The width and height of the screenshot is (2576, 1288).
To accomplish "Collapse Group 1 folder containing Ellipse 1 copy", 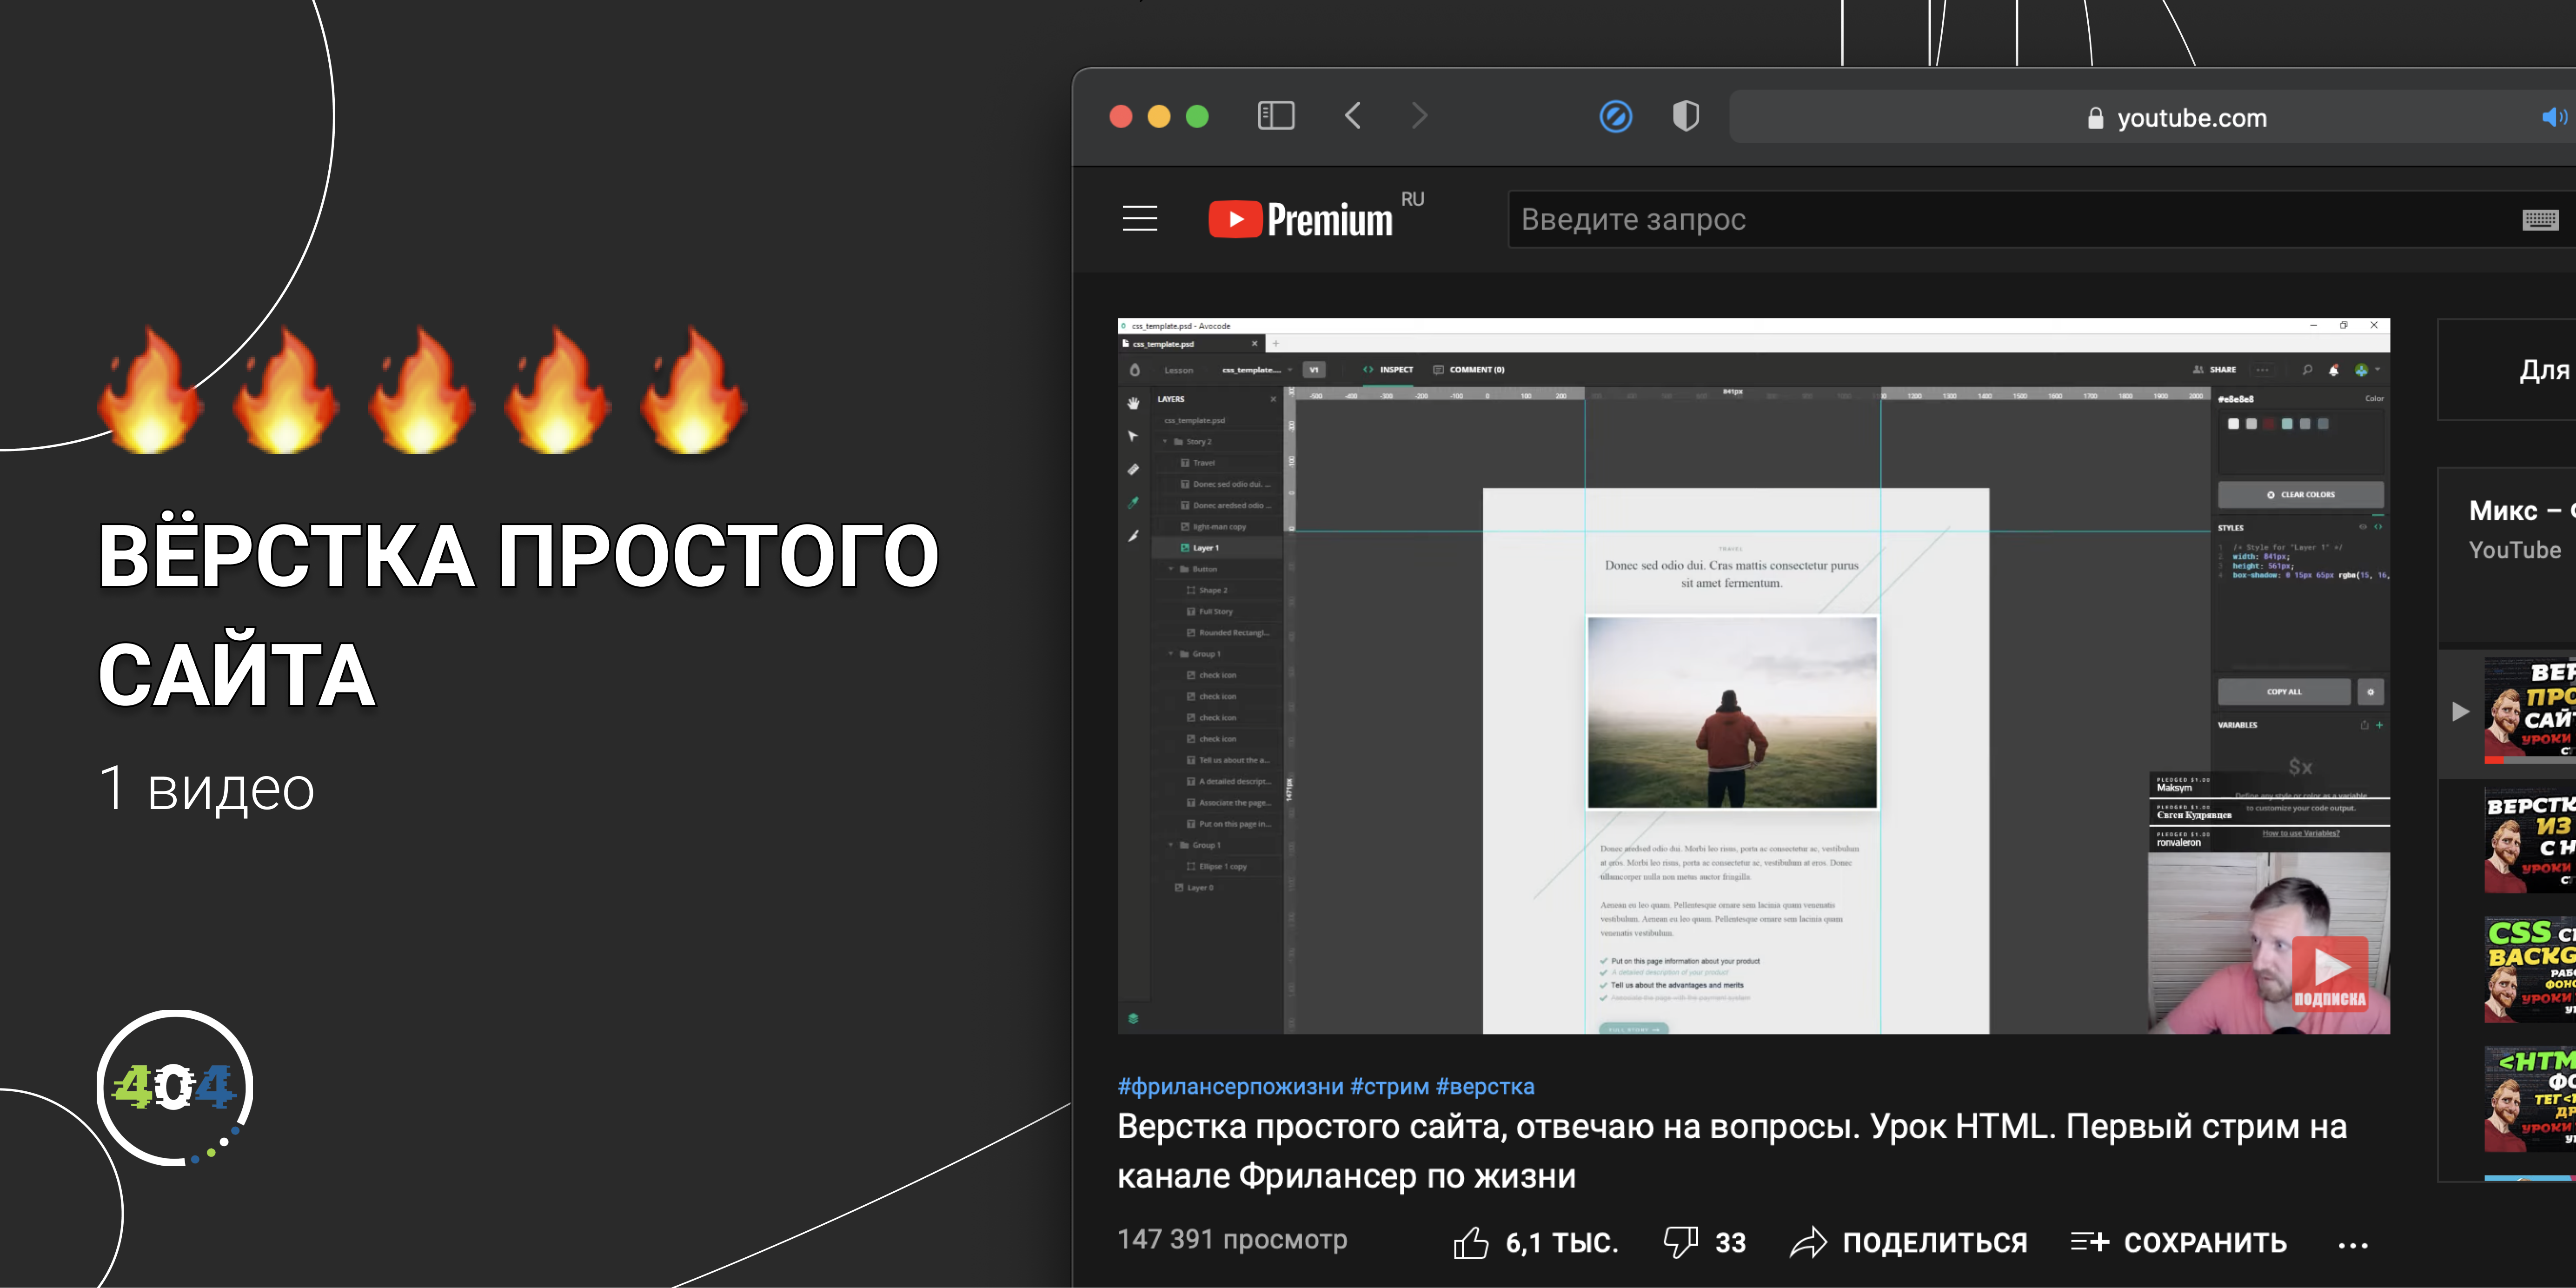I will [1171, 845].
